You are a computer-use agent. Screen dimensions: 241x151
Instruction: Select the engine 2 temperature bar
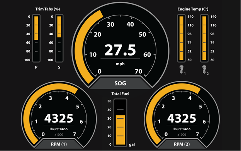click(204, 38)
